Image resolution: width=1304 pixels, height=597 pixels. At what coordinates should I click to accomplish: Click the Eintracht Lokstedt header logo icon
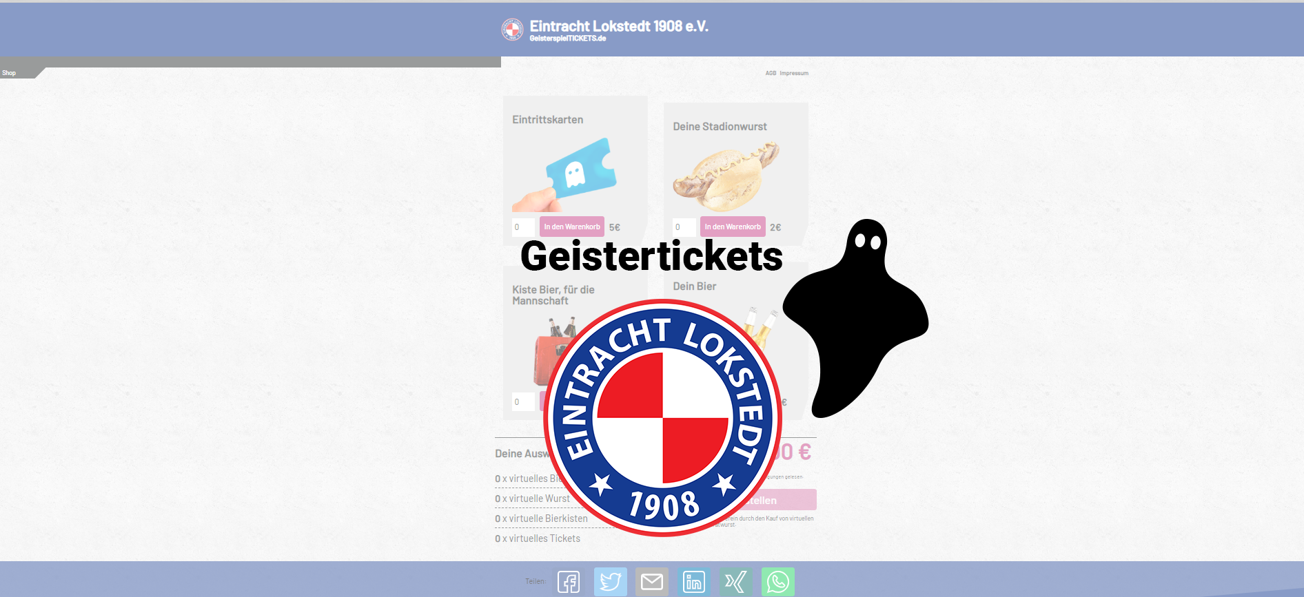(512, 30)
